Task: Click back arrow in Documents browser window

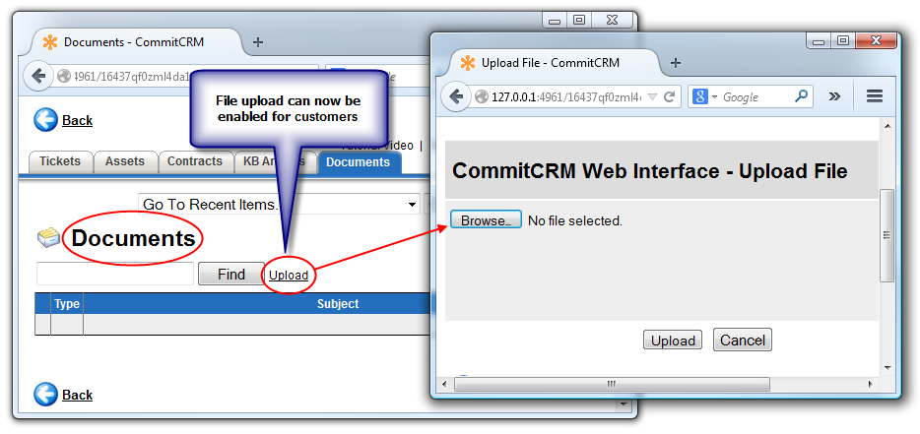Action: pos(38,76)
